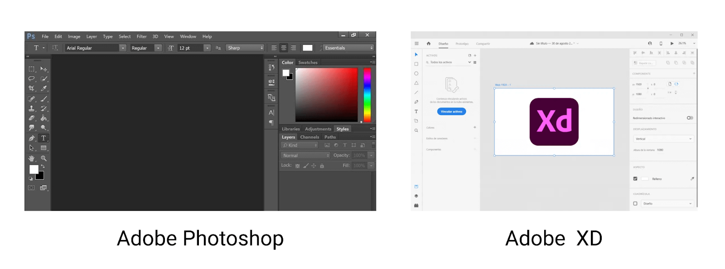725x269 pixels.
Task: Play the desktop preview in Adobe XD
Action: 672,43
